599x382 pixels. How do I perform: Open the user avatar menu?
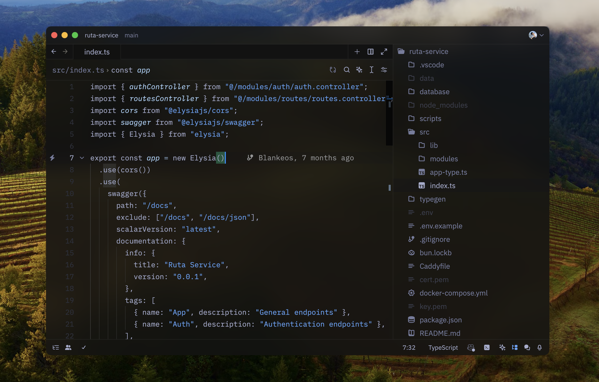click(536, 35)
